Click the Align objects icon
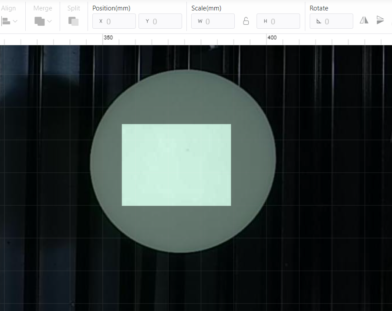 pos(6,21)
